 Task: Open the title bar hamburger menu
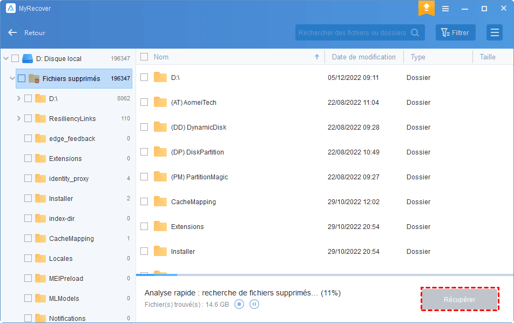445,9
